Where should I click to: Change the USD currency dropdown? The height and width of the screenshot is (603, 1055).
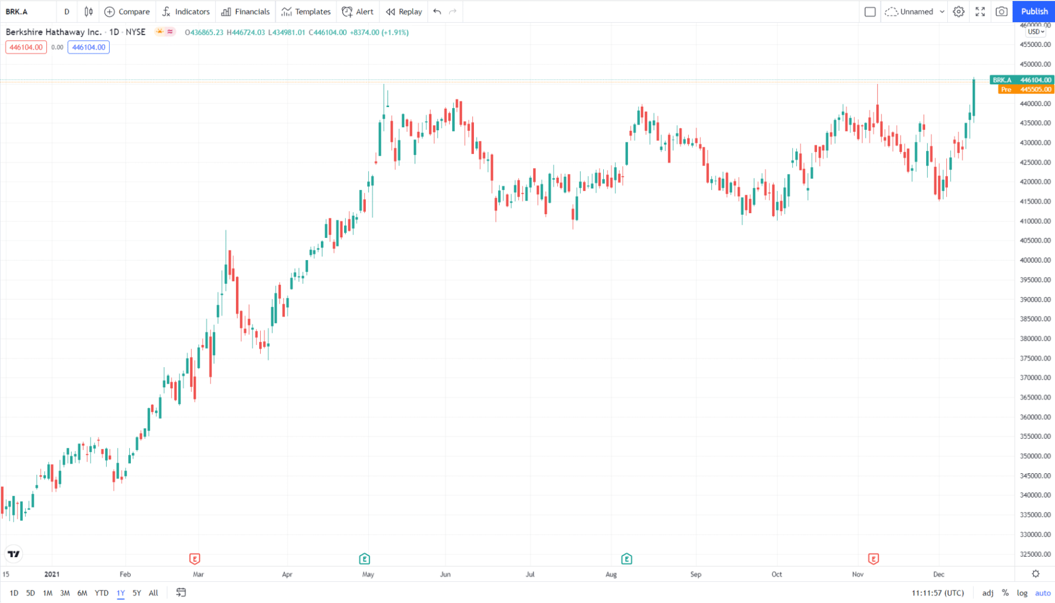point(1035,32)
